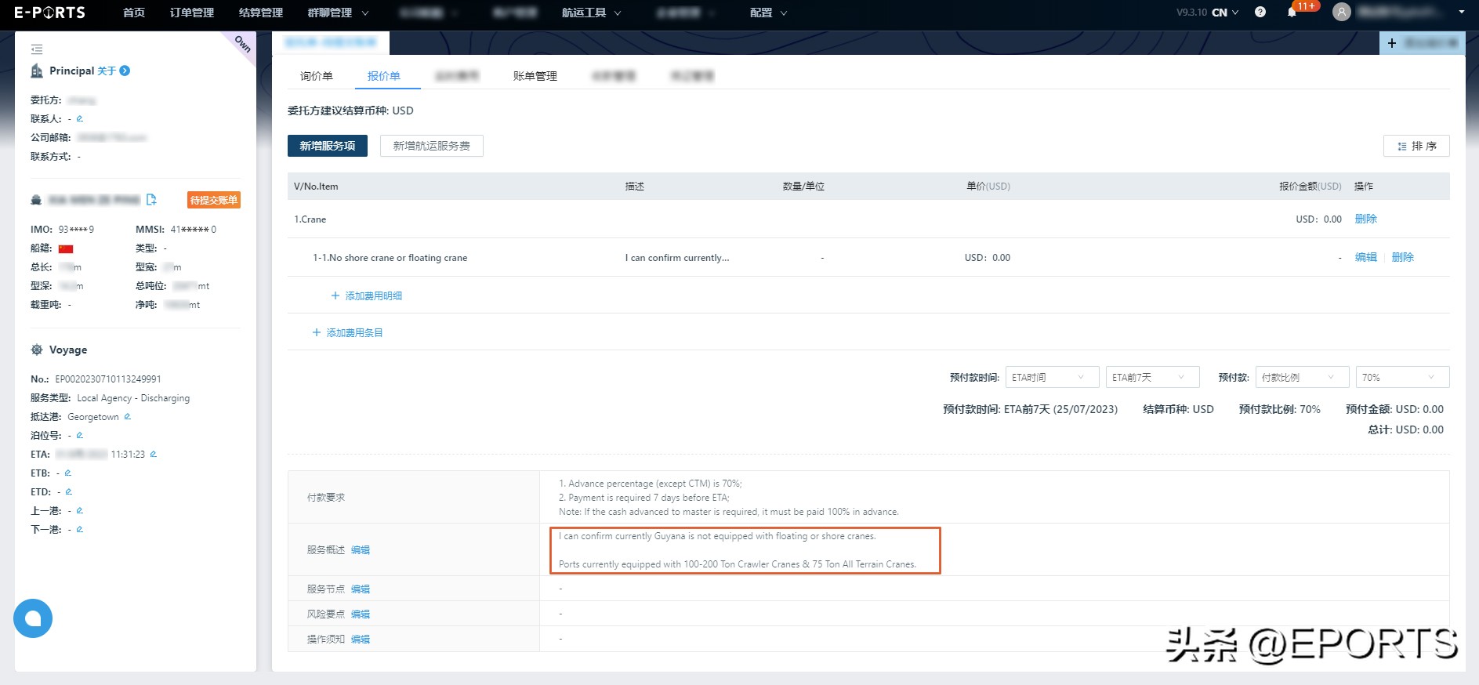Switch to the 报价单 tab

point(384,76)
